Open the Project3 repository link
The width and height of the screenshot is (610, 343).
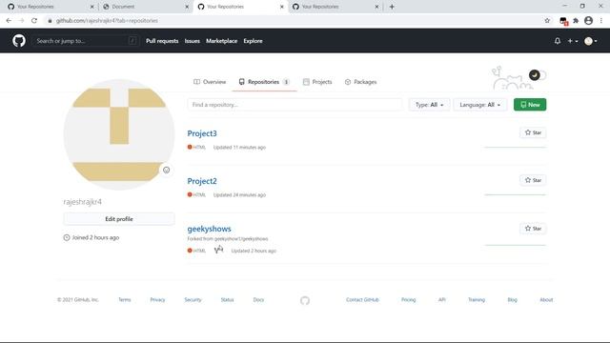click(x=202, y=133)
